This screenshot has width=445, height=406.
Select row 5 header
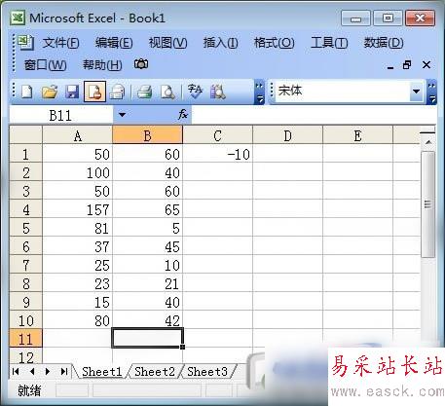click(x=26, y=228)
